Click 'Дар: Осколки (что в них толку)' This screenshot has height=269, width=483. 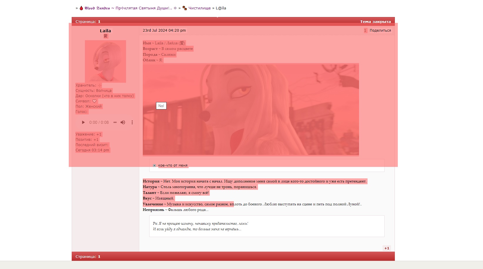point(105,96)
